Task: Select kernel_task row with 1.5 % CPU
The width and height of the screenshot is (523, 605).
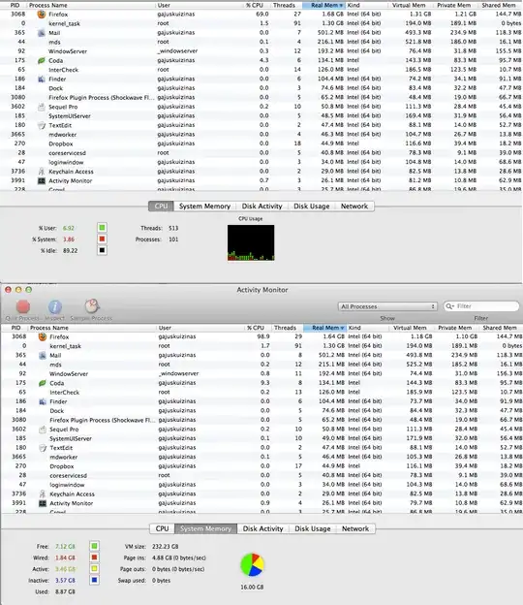Action: coord(261,23)
